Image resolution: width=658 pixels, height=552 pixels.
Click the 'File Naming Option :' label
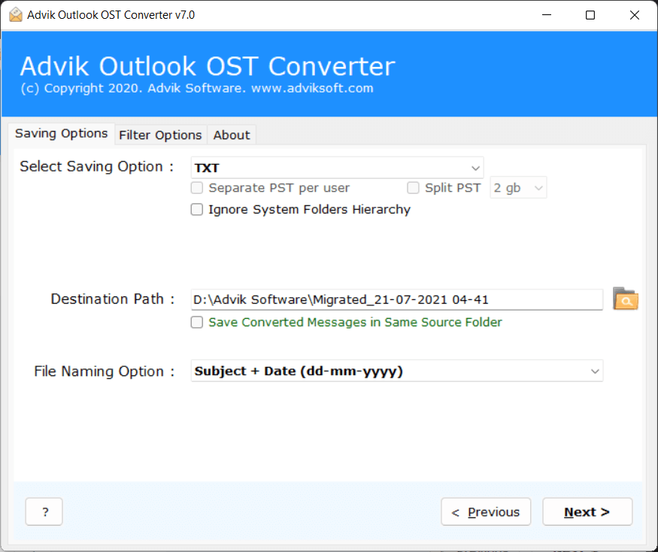pos(104,371)
